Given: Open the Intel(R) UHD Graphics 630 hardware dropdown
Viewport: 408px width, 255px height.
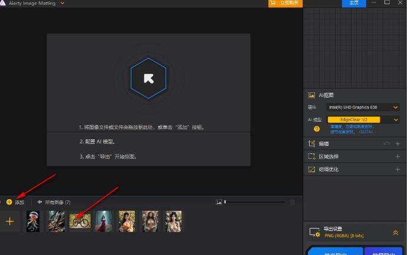Looking at the screenshot, I should (363, 108).
